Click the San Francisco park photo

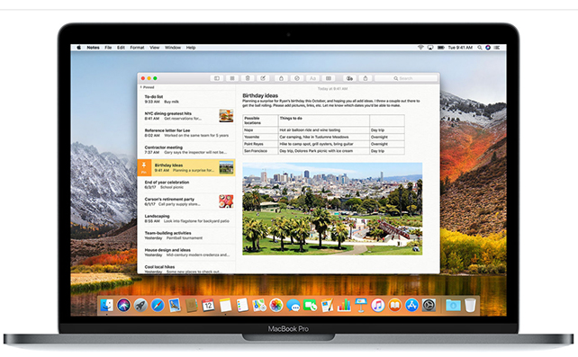point(332,209)
